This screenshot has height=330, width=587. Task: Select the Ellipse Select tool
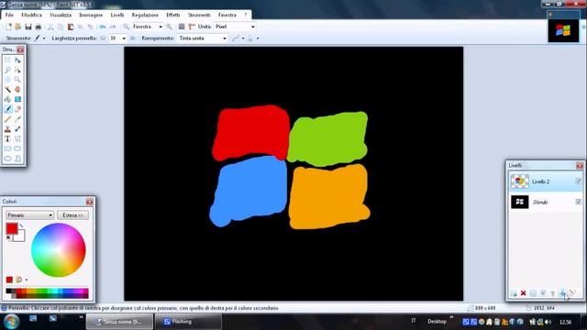click(x=7, y=80)
